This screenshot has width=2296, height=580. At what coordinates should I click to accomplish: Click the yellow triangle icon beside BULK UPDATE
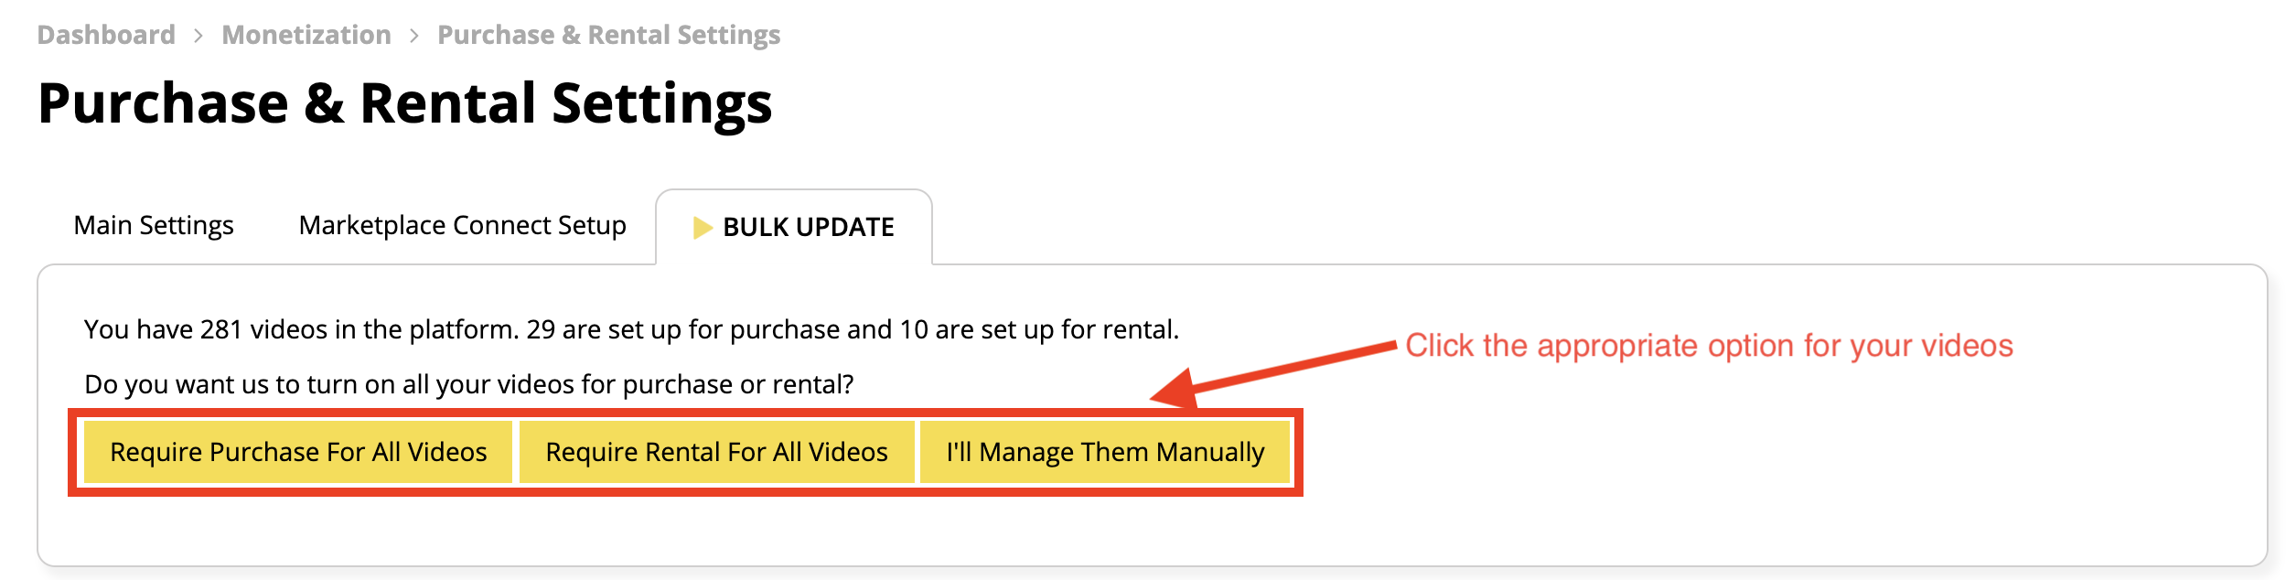[703, 227]
